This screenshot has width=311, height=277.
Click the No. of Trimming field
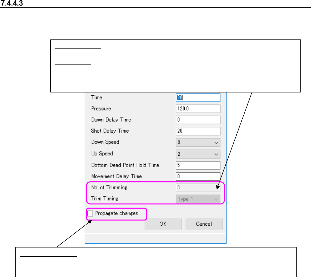pos(198,188)
